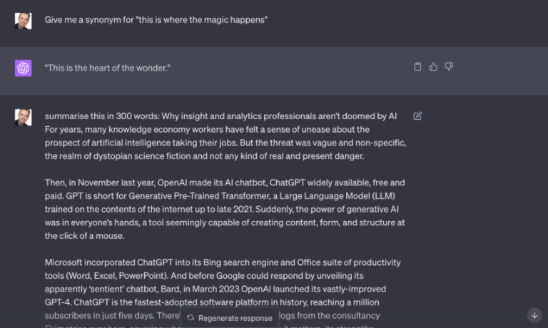Give the response a thumbs up
Viewport: 548px width, 328px height.
point(433,67)
